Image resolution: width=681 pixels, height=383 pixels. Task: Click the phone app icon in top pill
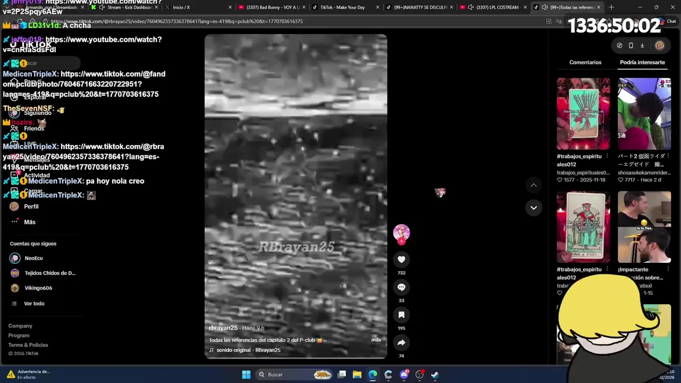click(x=631, y=46)
